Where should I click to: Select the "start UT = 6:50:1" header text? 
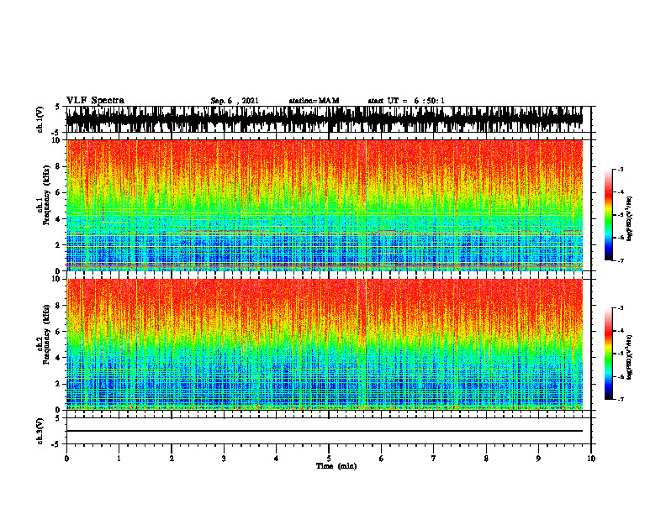pyautogui.click(x=406, y=101)
